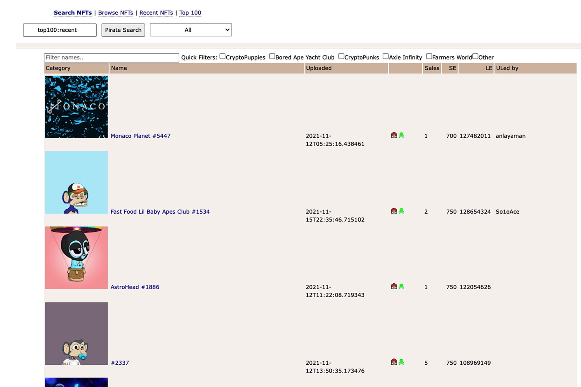Image resolution: width=581 pixels, height=387 pixels.
Task: Open the #2337 NFT link
Action: 120,363
